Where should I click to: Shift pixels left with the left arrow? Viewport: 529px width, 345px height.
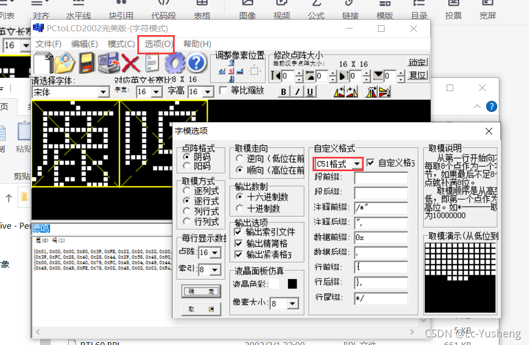click(x=222, y=71)
